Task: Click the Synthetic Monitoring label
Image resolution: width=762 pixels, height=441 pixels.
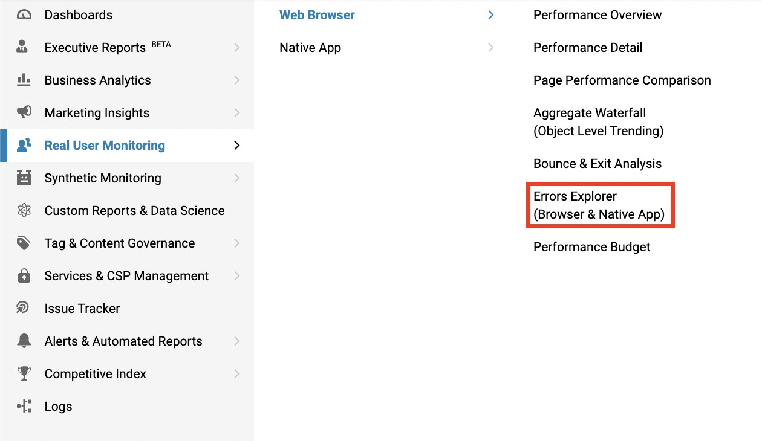Action: tap(103, 178)
